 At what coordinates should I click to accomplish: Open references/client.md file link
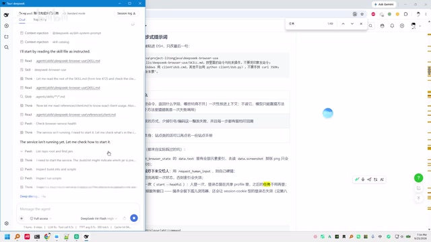pyautogui.click(x=76, y=115)
